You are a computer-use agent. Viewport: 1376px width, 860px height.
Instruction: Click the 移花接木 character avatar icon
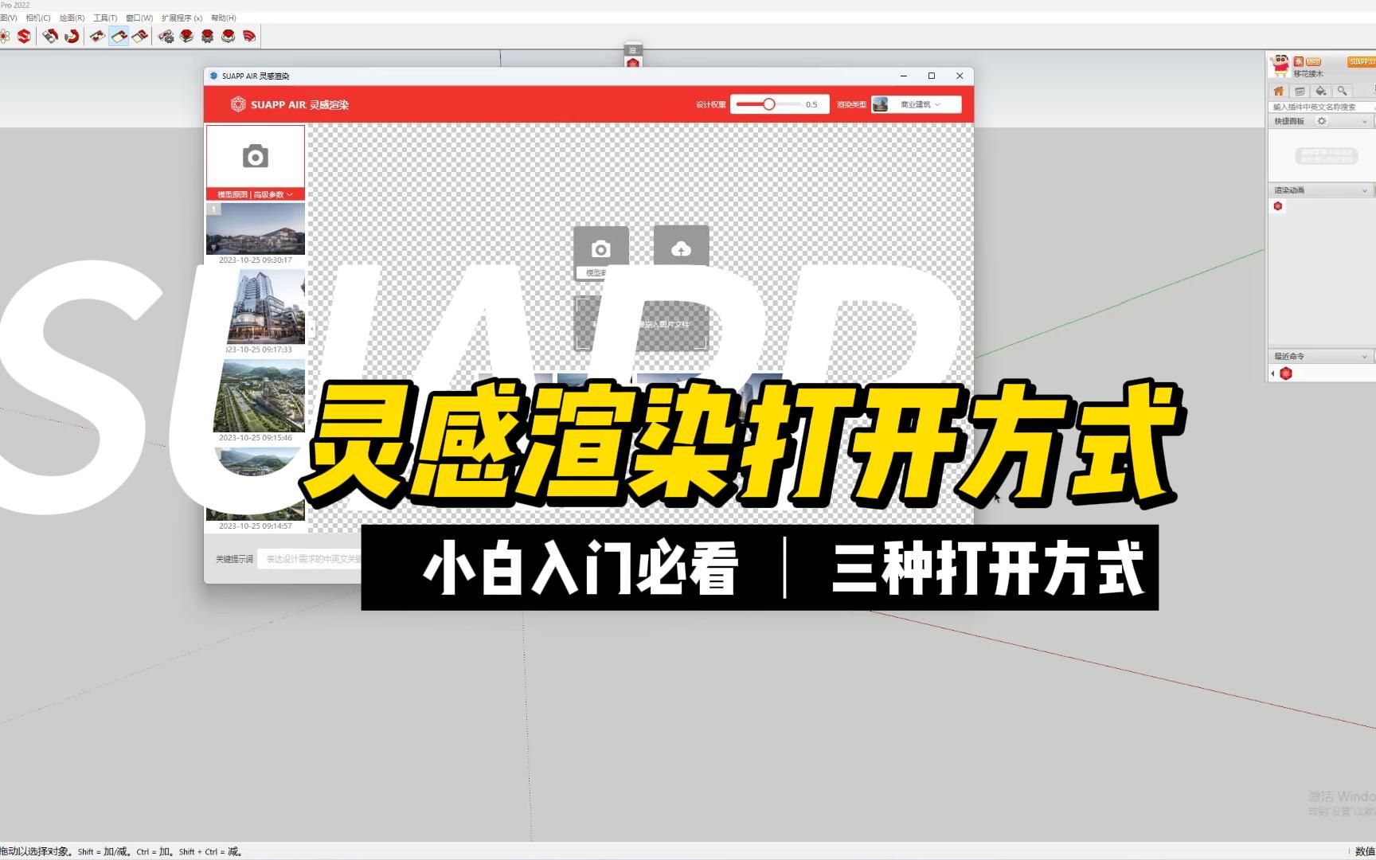point(1280,64)
